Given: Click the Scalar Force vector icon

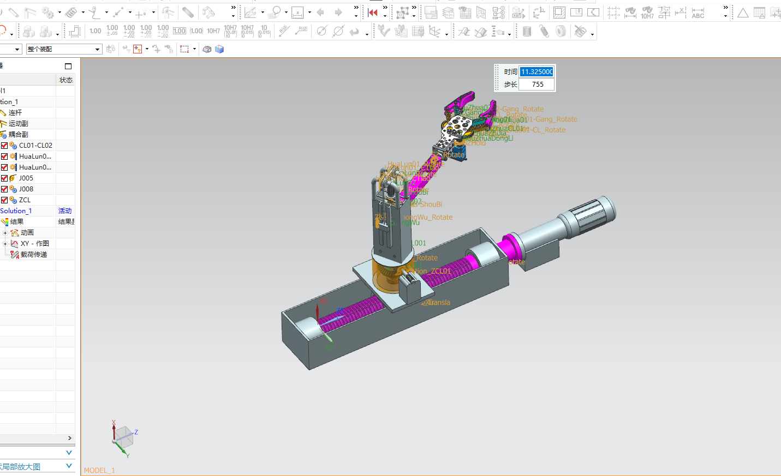Looking at the screenshot, I should click(x=118, y=12).
